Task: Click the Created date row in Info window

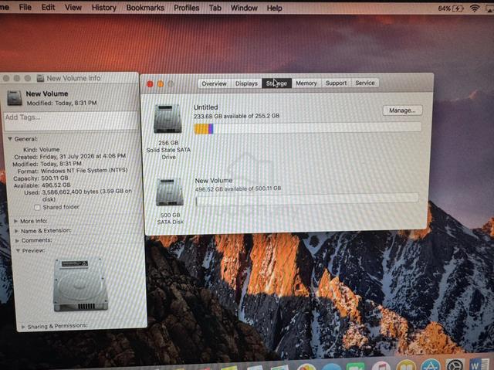Action: coord(69,156)
